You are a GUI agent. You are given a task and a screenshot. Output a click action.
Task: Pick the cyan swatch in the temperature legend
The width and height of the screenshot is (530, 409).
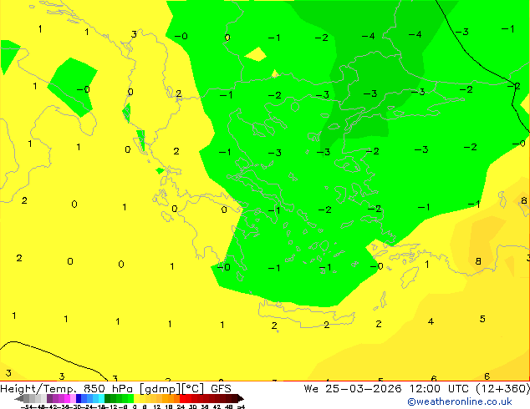tap(101, 398)
